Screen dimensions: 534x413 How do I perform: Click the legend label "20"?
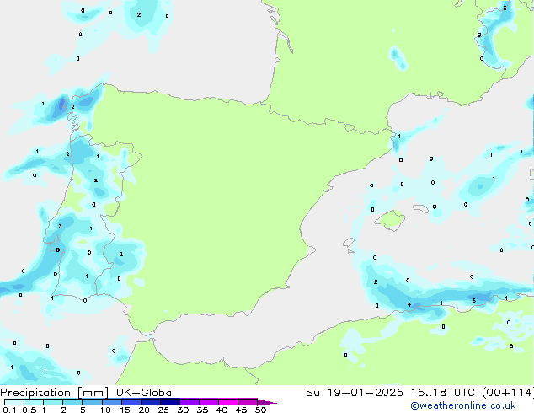144,410
